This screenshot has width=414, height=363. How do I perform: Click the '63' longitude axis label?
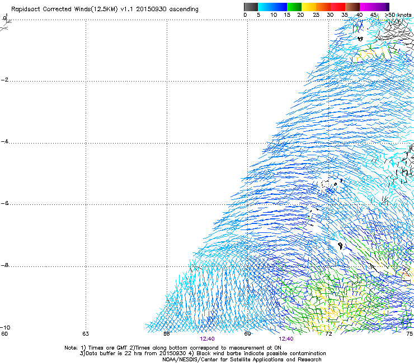(86, 334)
